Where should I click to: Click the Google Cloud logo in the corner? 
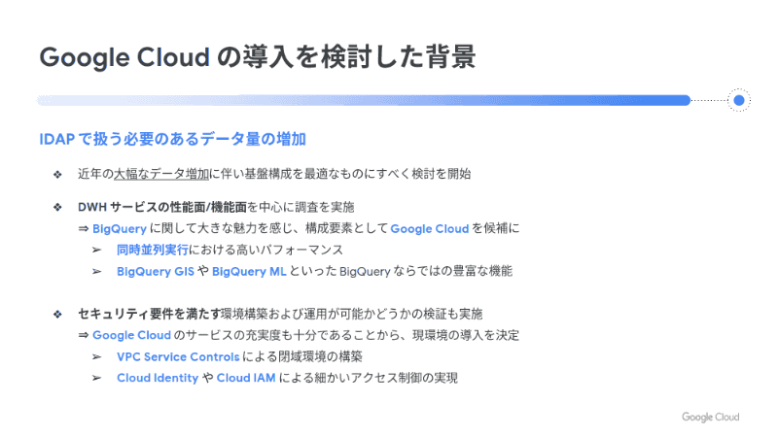coord(710,417)
